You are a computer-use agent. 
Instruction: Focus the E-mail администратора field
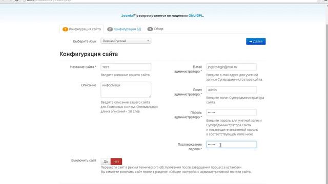click(231, 67)
